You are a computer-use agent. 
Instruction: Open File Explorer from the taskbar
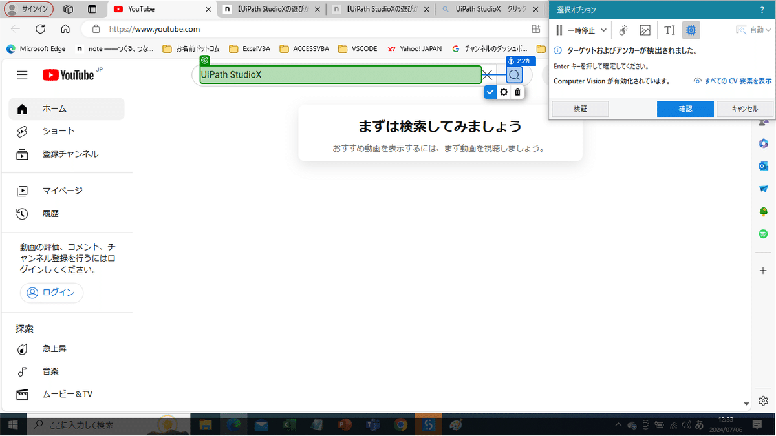point(206,424)
